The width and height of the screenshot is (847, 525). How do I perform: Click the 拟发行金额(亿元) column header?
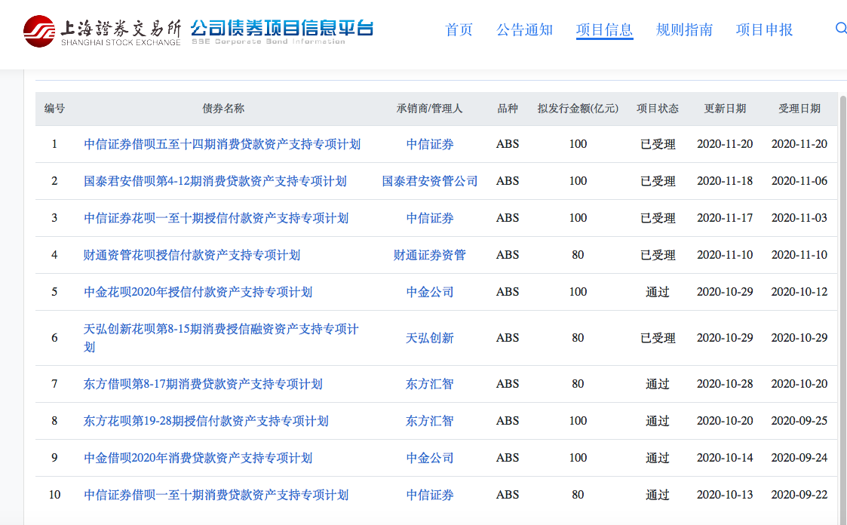pos(578,109)
